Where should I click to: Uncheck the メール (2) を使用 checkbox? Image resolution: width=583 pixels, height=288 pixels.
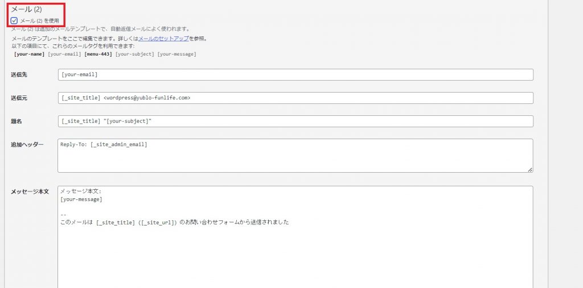click(14, 20)
